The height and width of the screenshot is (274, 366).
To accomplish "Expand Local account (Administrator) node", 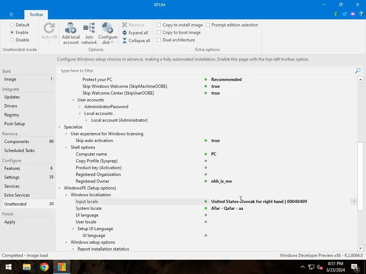I will point(86,120).
